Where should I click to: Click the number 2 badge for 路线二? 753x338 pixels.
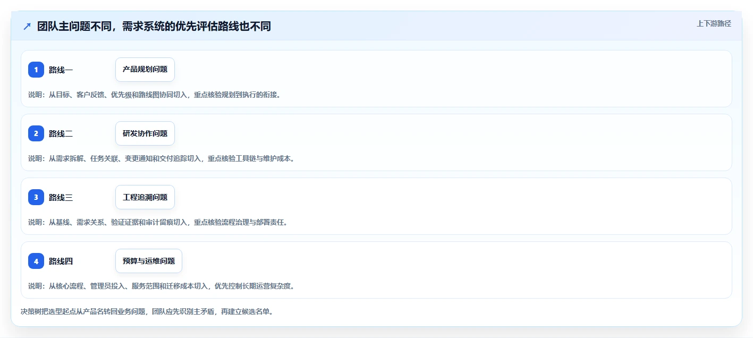36,133
